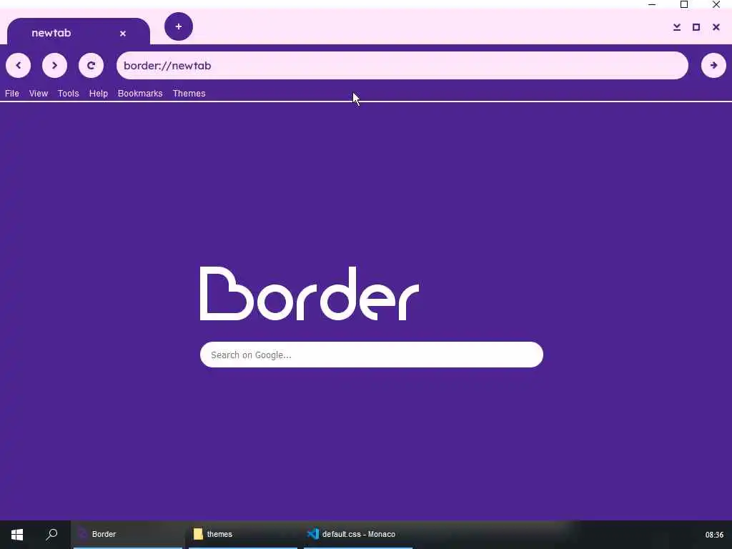Switch to the themes folder window
732x549 pixels.
click(x=243, y=535)
